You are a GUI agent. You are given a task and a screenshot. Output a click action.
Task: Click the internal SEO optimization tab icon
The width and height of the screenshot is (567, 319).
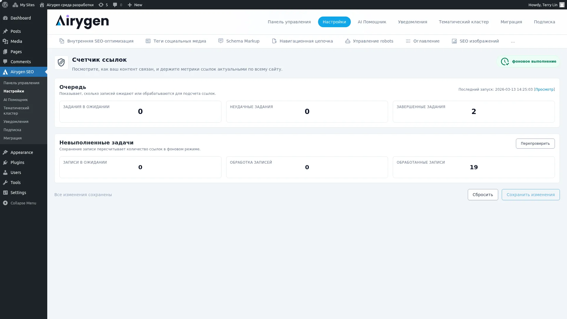[x=62, y=41]
